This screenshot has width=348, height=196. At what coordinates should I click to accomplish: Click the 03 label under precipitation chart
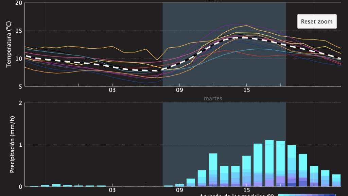(x=112, y=190)
